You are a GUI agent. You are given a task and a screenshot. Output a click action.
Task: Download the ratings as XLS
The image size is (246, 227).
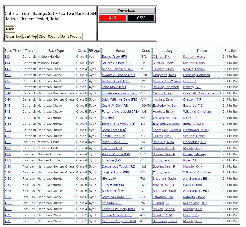112,18
